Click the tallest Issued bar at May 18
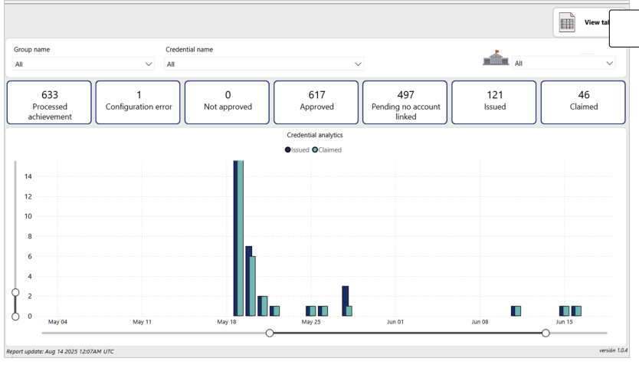 point(236,238)
